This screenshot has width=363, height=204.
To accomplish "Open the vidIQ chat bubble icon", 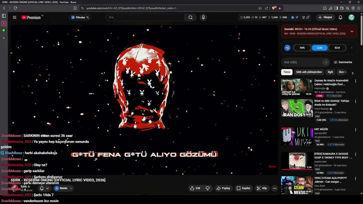I will [308, 17].
